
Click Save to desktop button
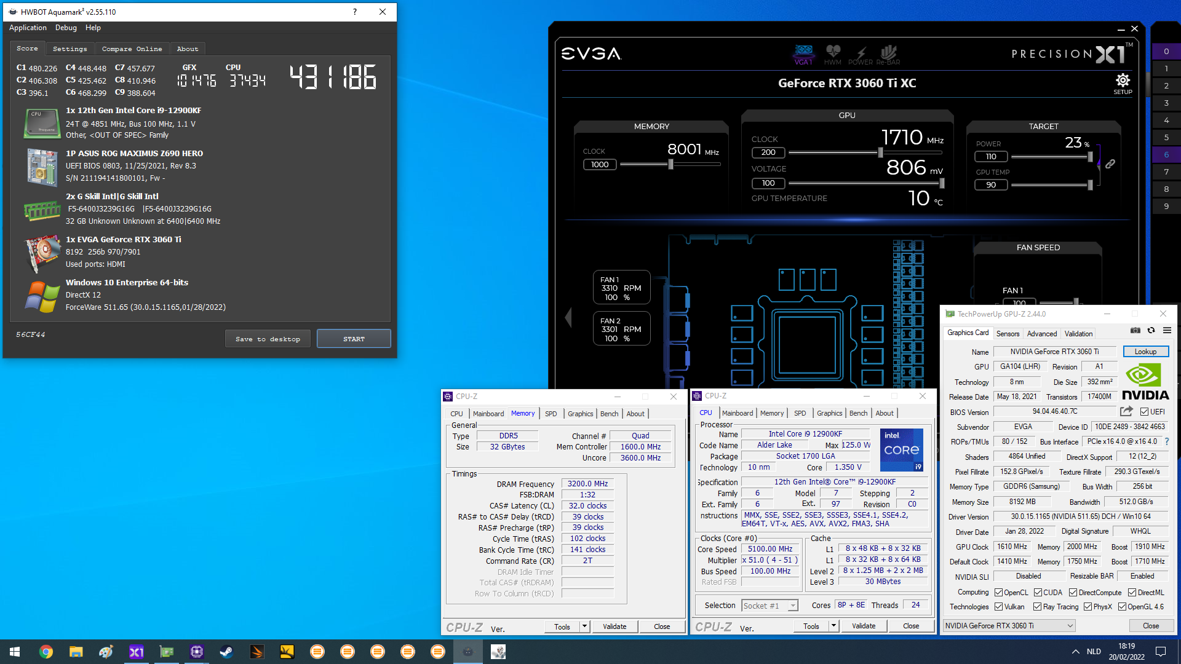tap(268, 339)
